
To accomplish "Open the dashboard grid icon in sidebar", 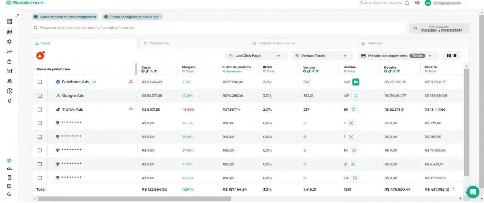I will click(10, 22).
